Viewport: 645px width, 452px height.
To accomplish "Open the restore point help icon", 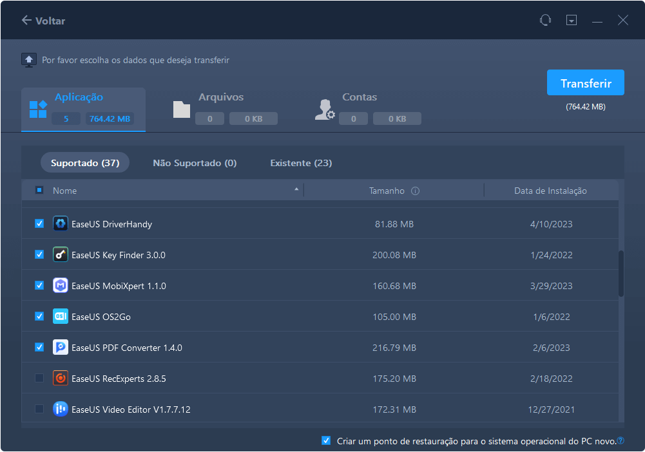I will [621, 440].
